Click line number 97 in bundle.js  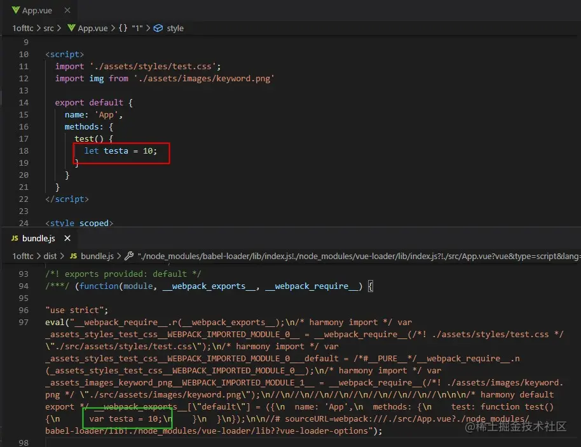[24, 323]
